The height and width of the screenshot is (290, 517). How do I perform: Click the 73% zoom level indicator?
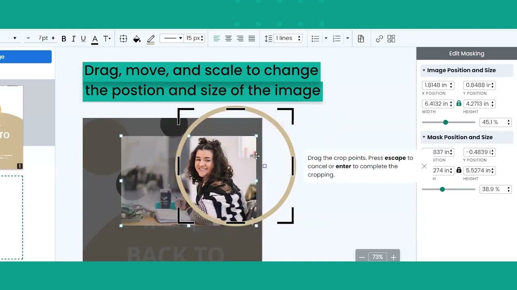(378, 257)
